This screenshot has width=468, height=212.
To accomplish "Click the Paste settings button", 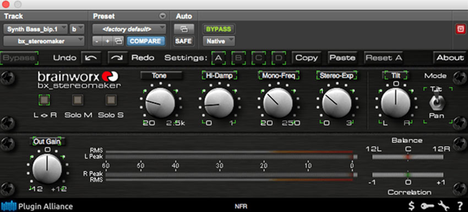I will [342, 58].
